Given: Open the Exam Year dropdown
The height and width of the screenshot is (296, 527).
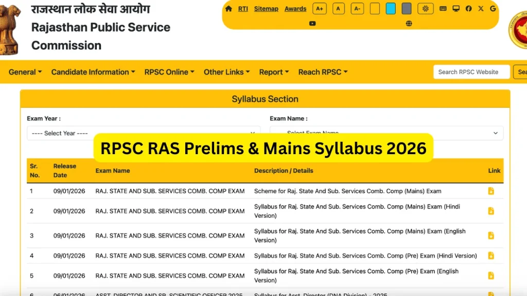Looking at the screenshot, I should pos(143,133).
